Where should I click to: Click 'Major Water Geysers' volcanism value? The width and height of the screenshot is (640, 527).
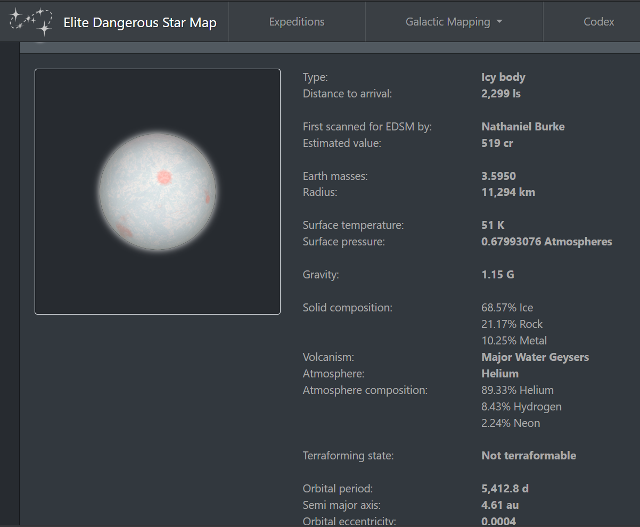coord(535,357)
